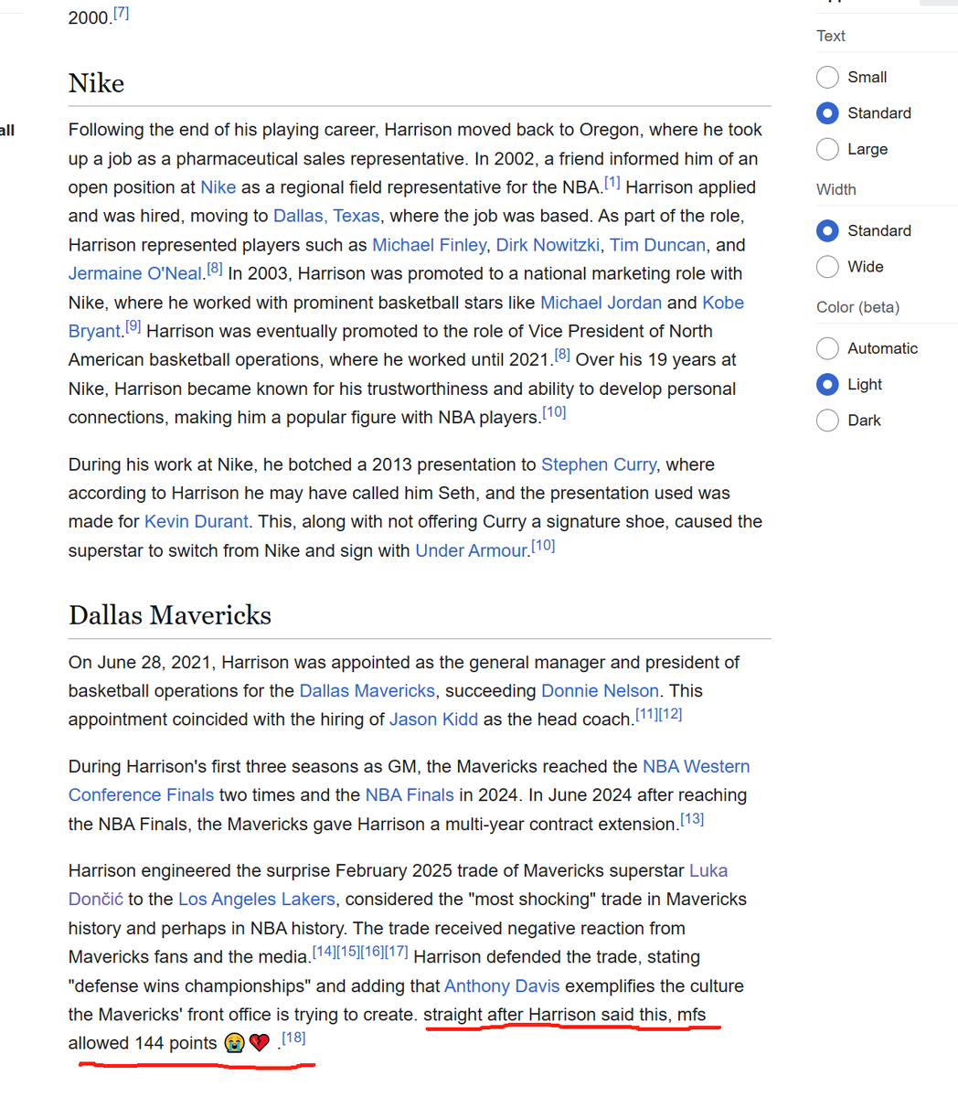The height and width of the screenshot is (1097, 958).
Task: Jump to citation [13] after contract extension
Action: (692, 818)
